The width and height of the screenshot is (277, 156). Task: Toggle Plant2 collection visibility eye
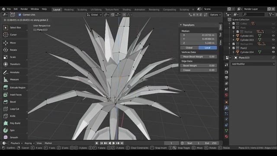(x=273, y=48)
